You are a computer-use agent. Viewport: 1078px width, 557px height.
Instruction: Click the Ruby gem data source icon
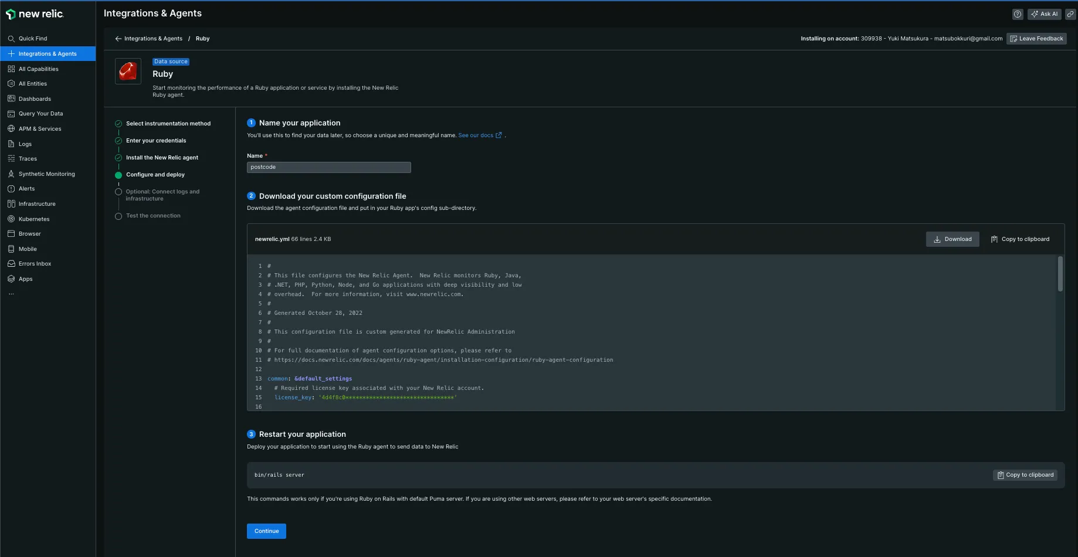point(128,72)
